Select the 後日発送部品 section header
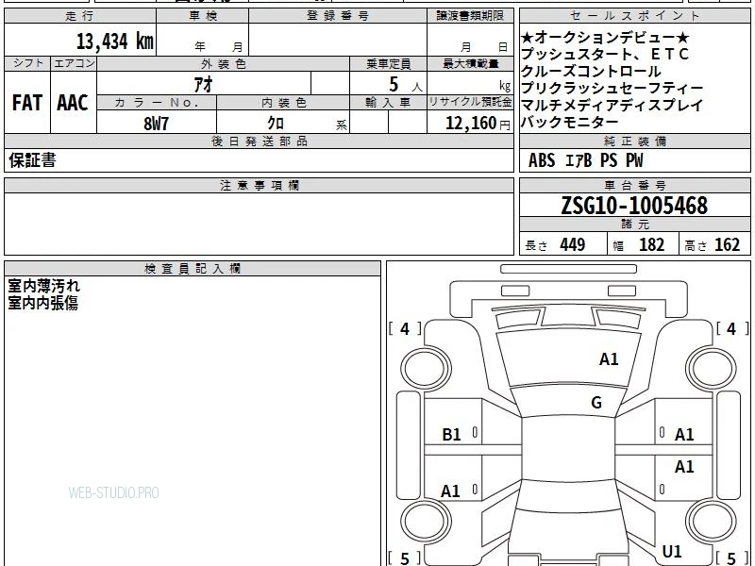Screen dimensions: 755x566 pos(259,141)
